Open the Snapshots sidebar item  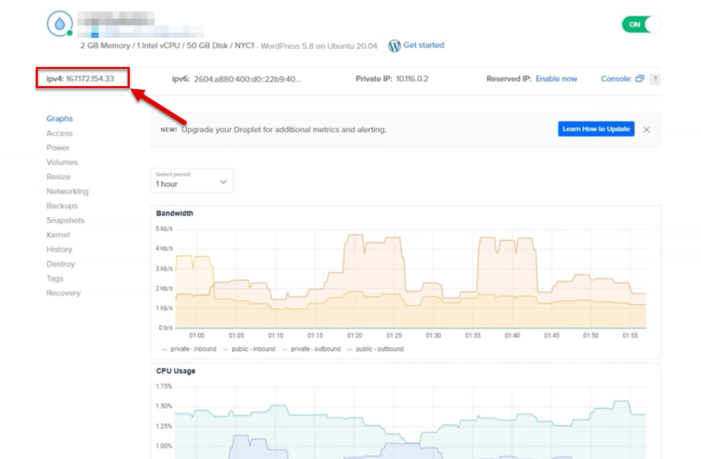pyautogui.click(x=65, y=220)
